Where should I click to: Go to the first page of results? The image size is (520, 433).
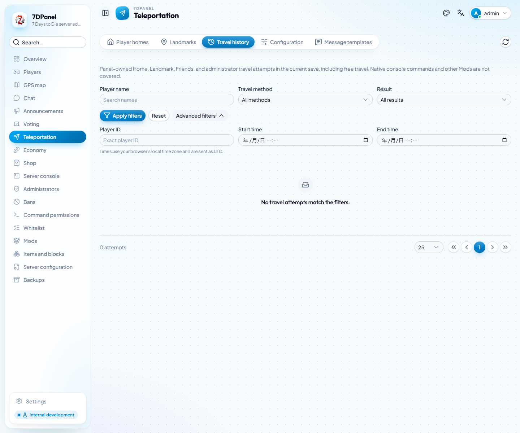[x=454, y=247]
